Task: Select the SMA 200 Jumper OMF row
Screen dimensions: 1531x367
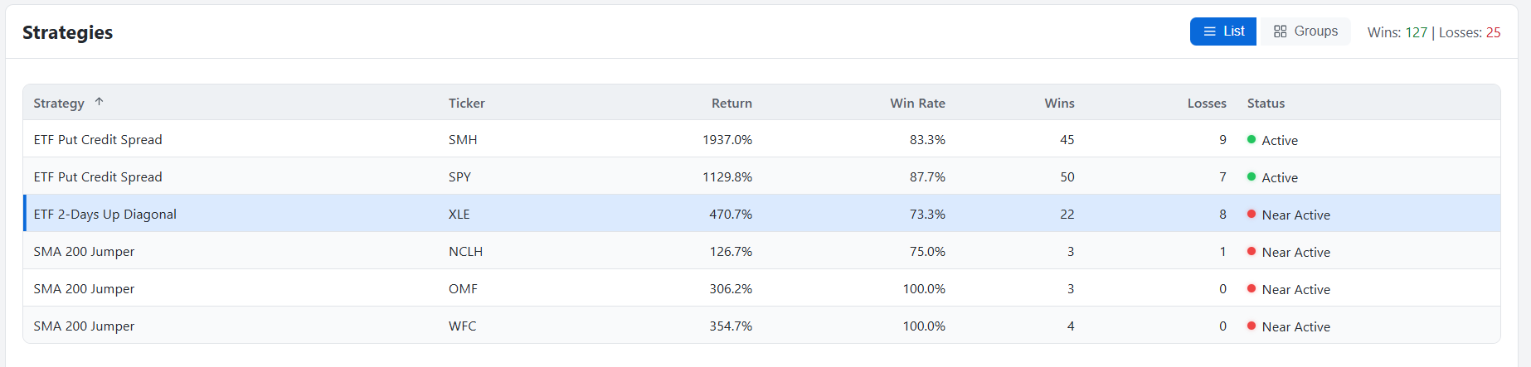Action: (x=761, y=288)
